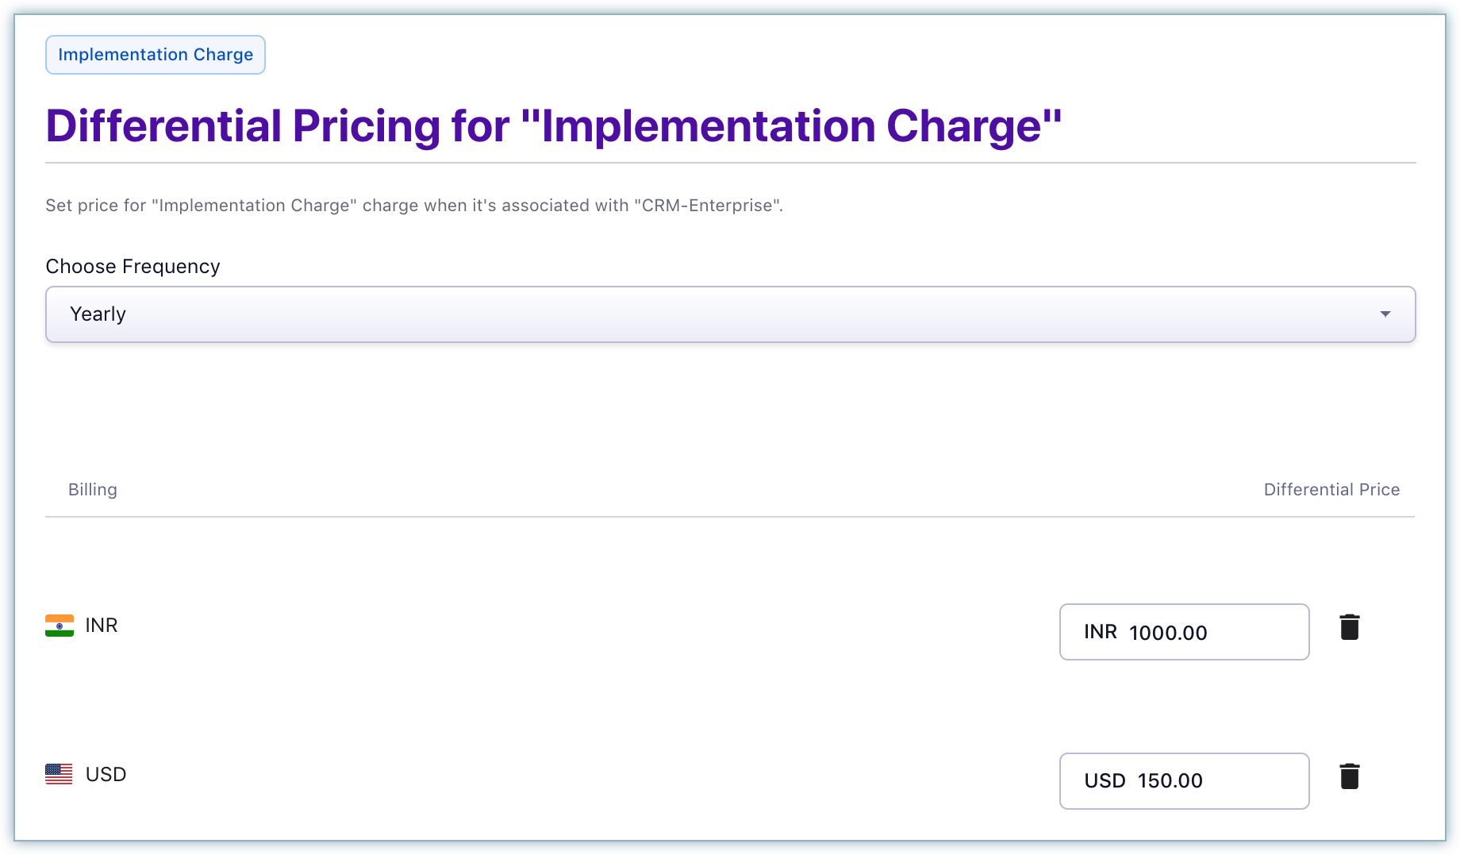This screenshot has width=1460, height=855.
Task: Select the USD billing row label
Action: click(106, 773)
